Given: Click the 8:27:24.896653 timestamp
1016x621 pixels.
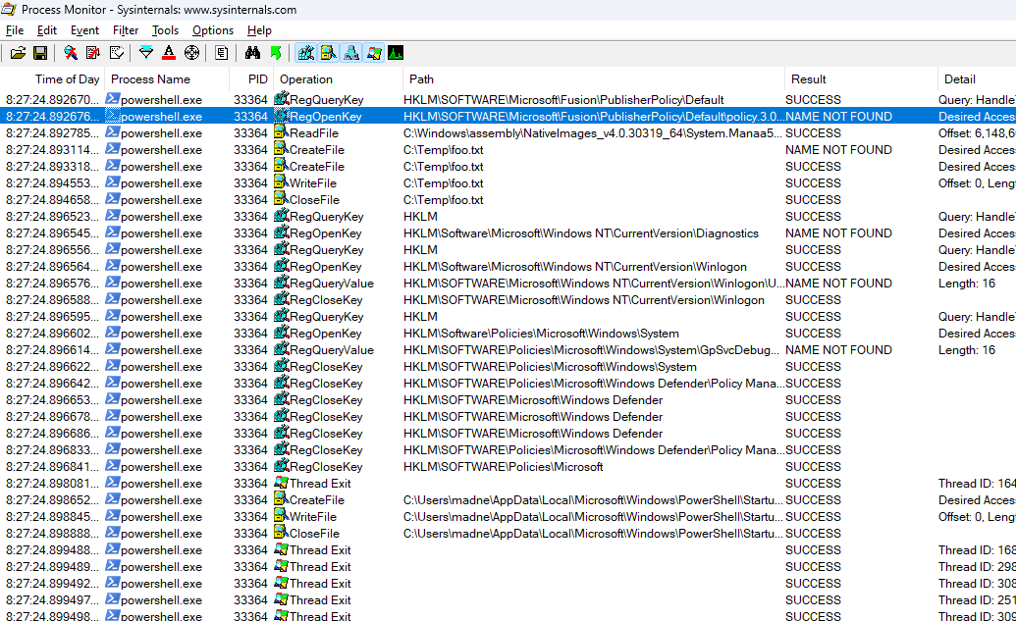Looking at the screenshot, I should point(52,400).
